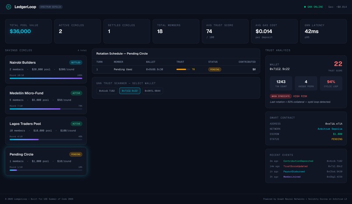This screenshot has height=204, width=352.
Task: Click the CONTRIBUTED column header
Action: tap(247, 62)
